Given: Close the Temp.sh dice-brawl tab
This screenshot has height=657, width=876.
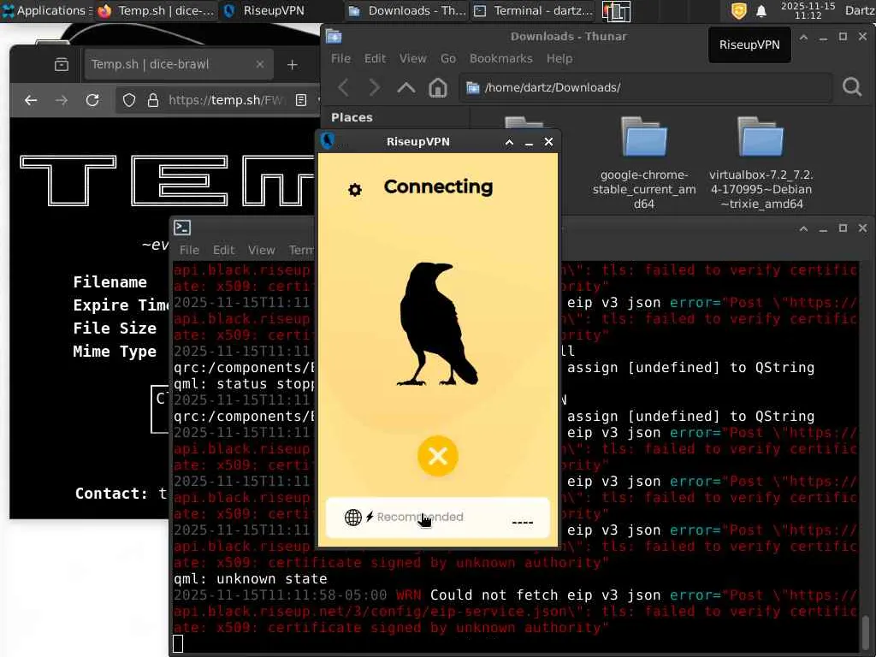Looking at the screenshot, I should (260, 64).
